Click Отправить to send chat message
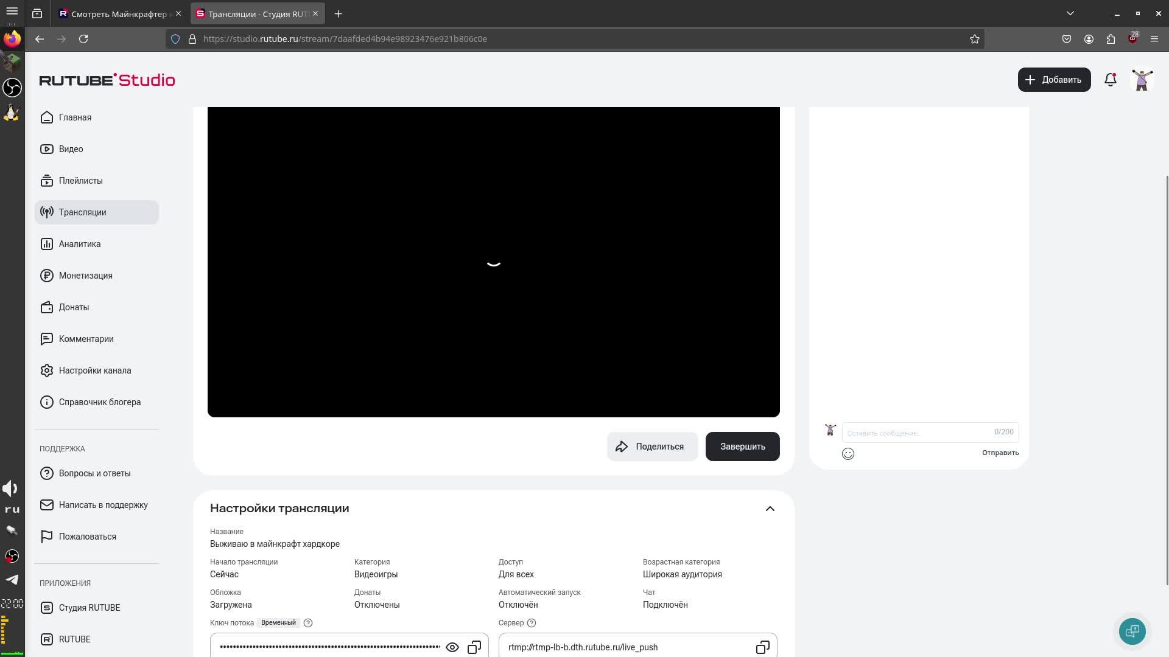Viewport: 1169px width, 657px height. (x=1000, y=453)
